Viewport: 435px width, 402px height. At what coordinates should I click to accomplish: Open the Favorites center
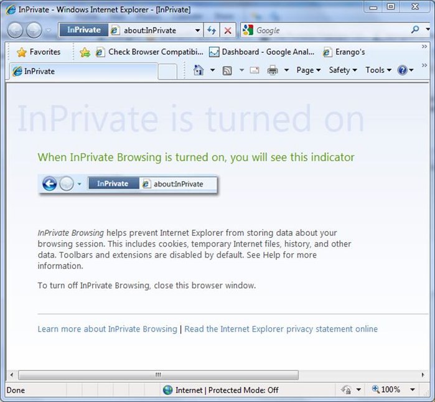pyautogui.click(x=39, y=52)
